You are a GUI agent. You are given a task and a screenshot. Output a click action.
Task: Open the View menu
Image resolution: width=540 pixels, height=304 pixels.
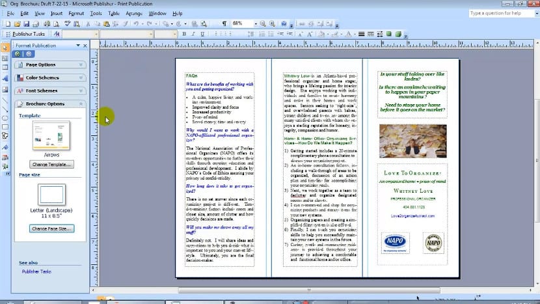coord(40,14)
